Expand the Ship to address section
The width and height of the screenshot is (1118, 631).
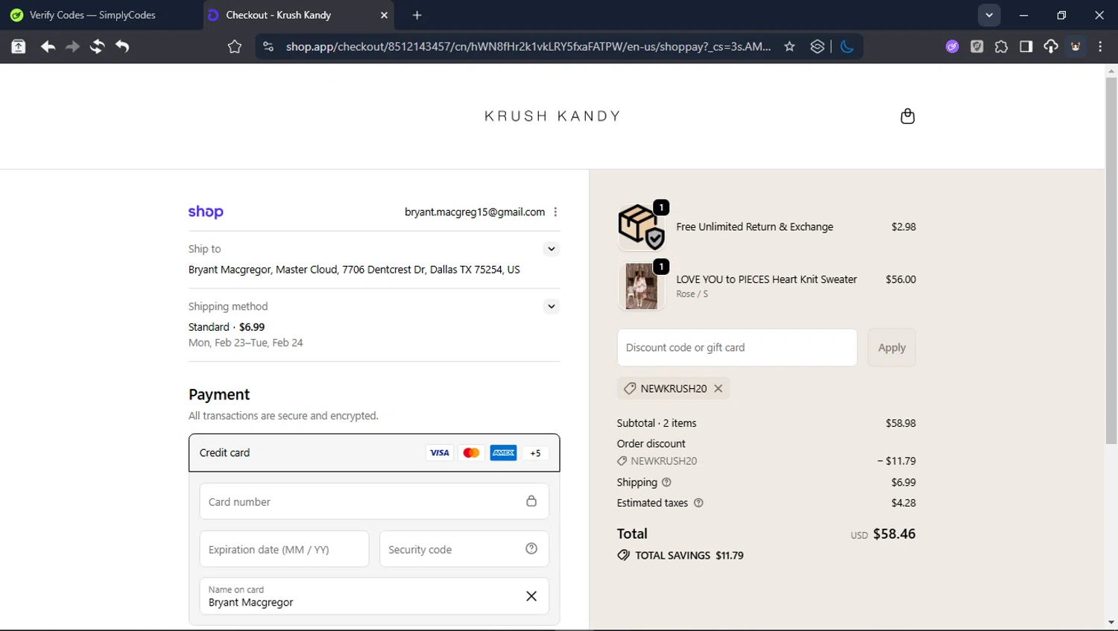pos(551,249)
